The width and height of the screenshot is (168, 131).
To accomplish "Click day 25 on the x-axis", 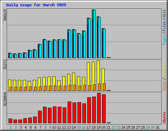I will (128, 127).
